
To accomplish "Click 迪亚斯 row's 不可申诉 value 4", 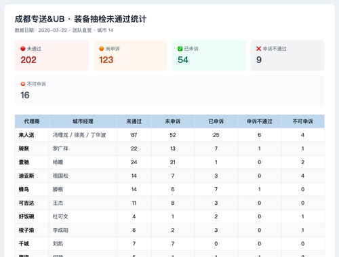I will click(x=303, y=176).
